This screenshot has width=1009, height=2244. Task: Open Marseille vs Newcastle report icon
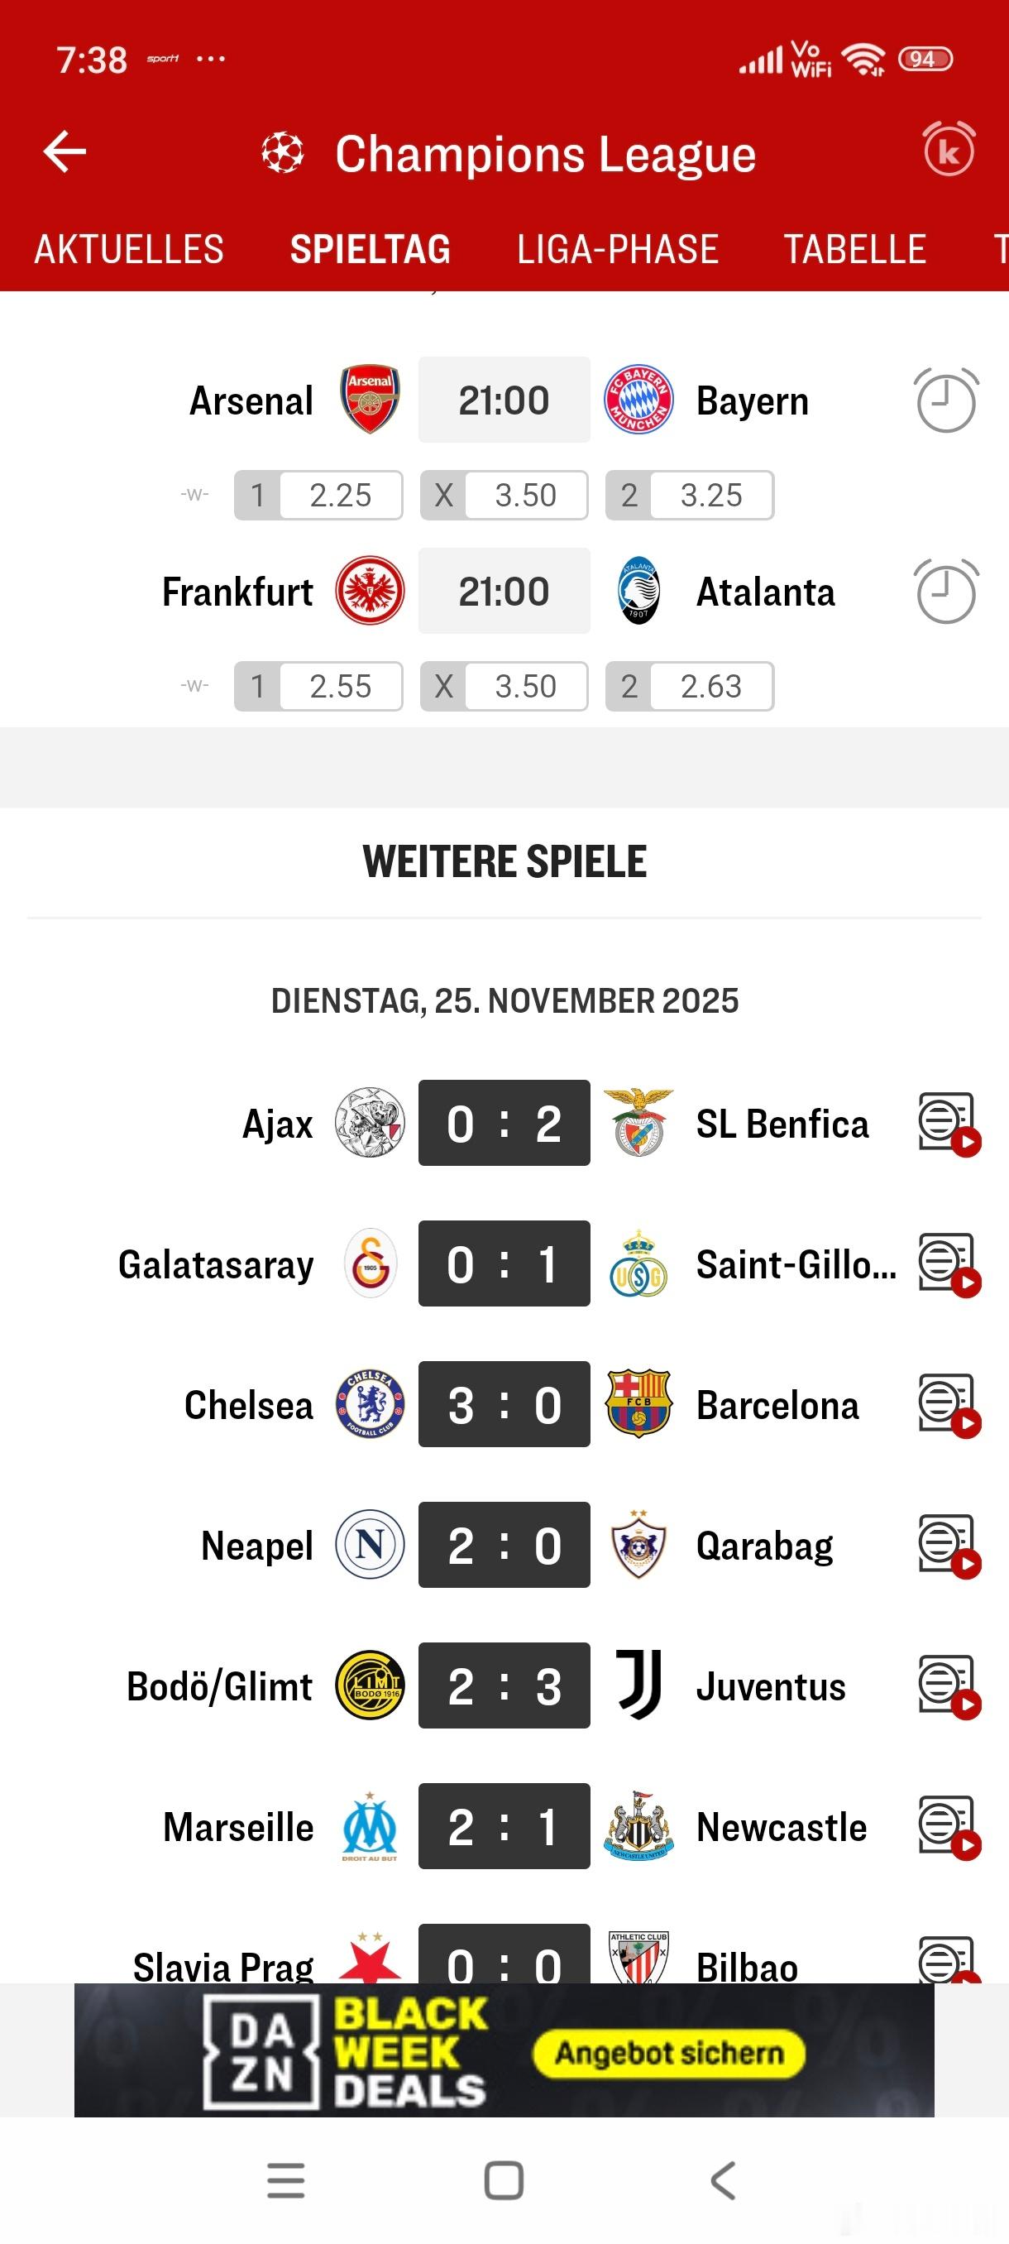coord(948,1827)
